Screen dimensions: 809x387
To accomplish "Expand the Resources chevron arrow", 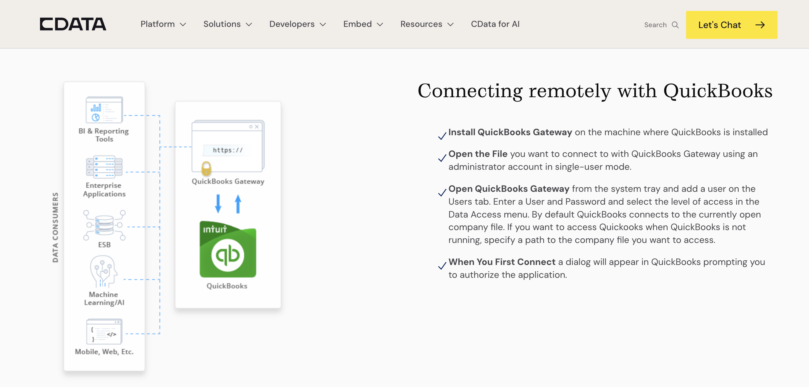I will click(x=450, y=25).
